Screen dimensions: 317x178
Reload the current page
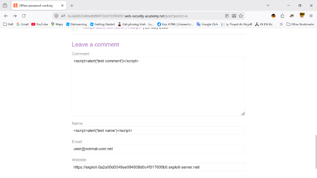click(x=24, y=16)
